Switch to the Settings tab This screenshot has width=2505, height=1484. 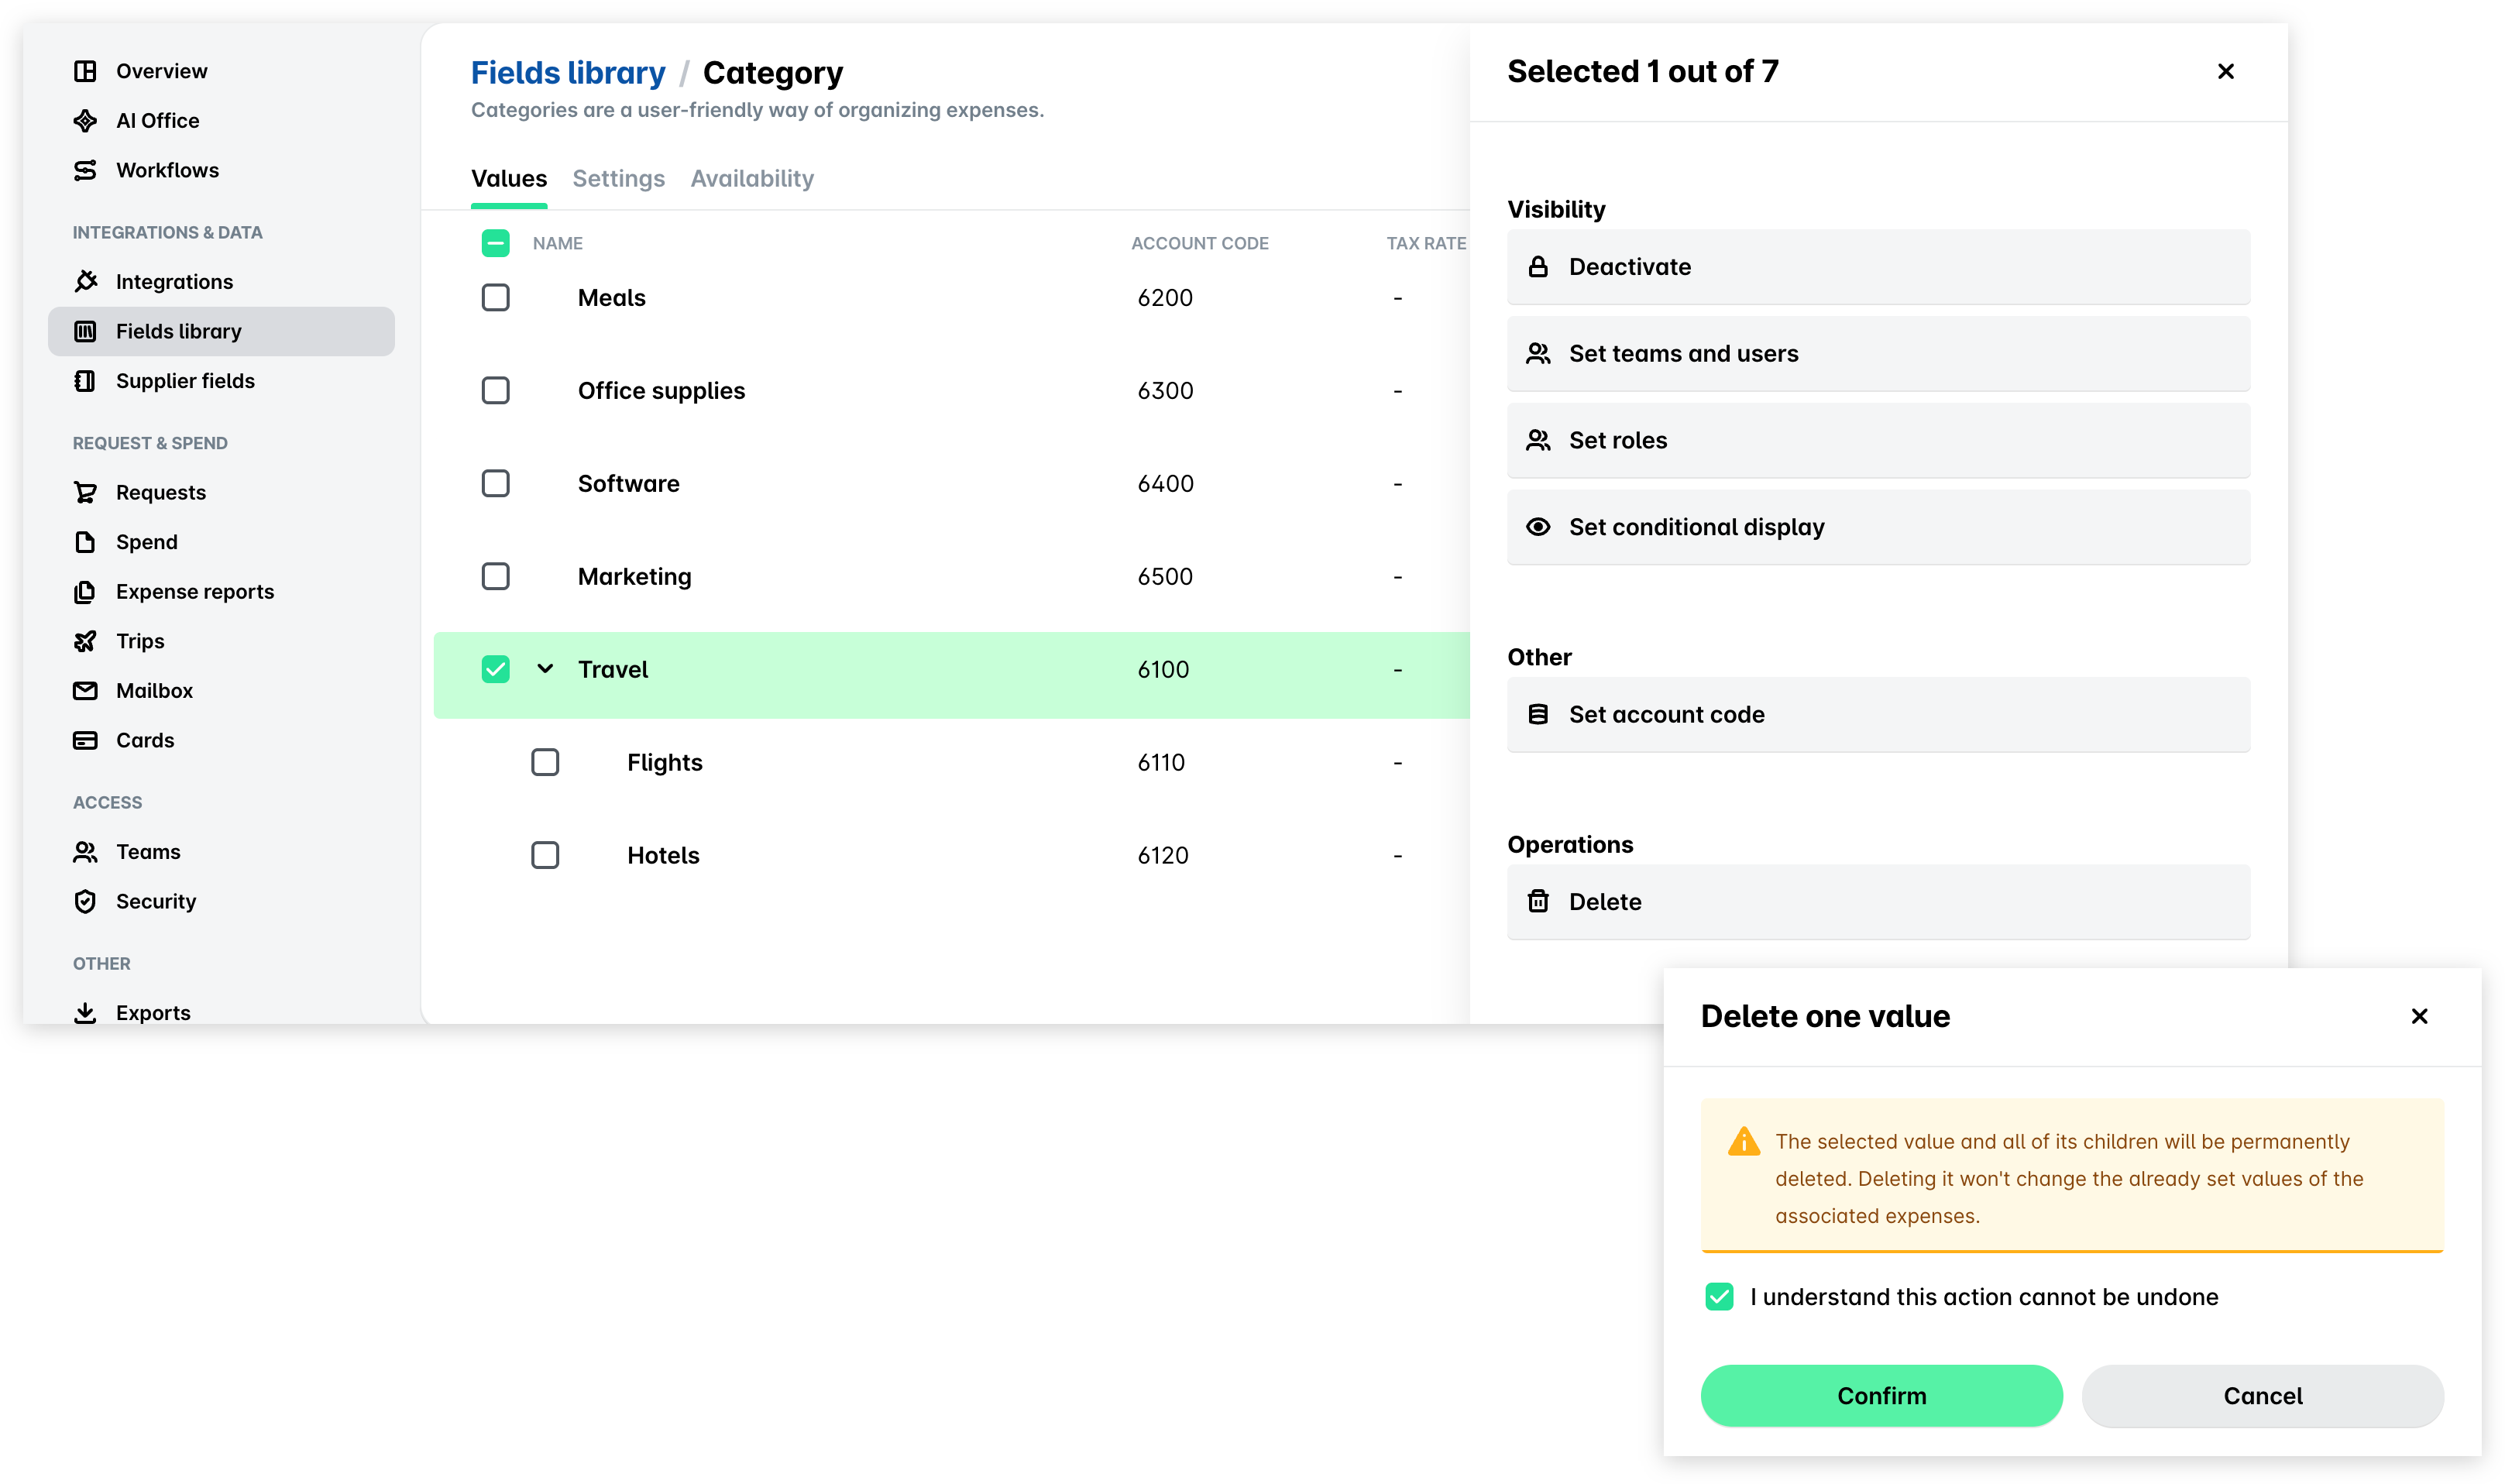point(618,179)
